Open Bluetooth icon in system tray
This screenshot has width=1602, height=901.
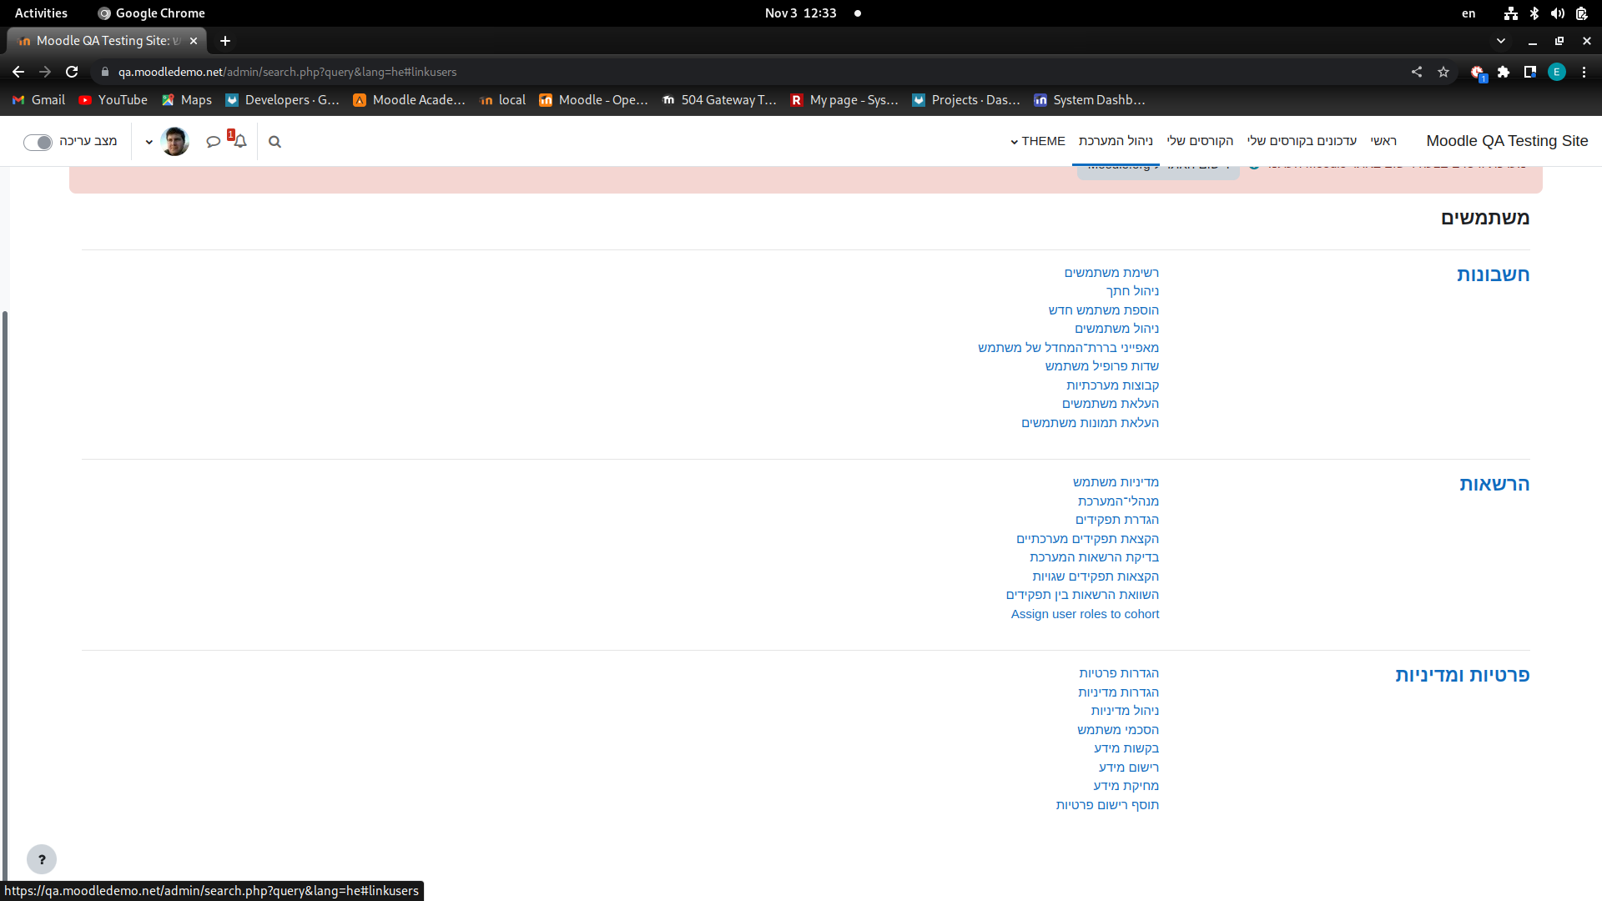(1534, 13)
